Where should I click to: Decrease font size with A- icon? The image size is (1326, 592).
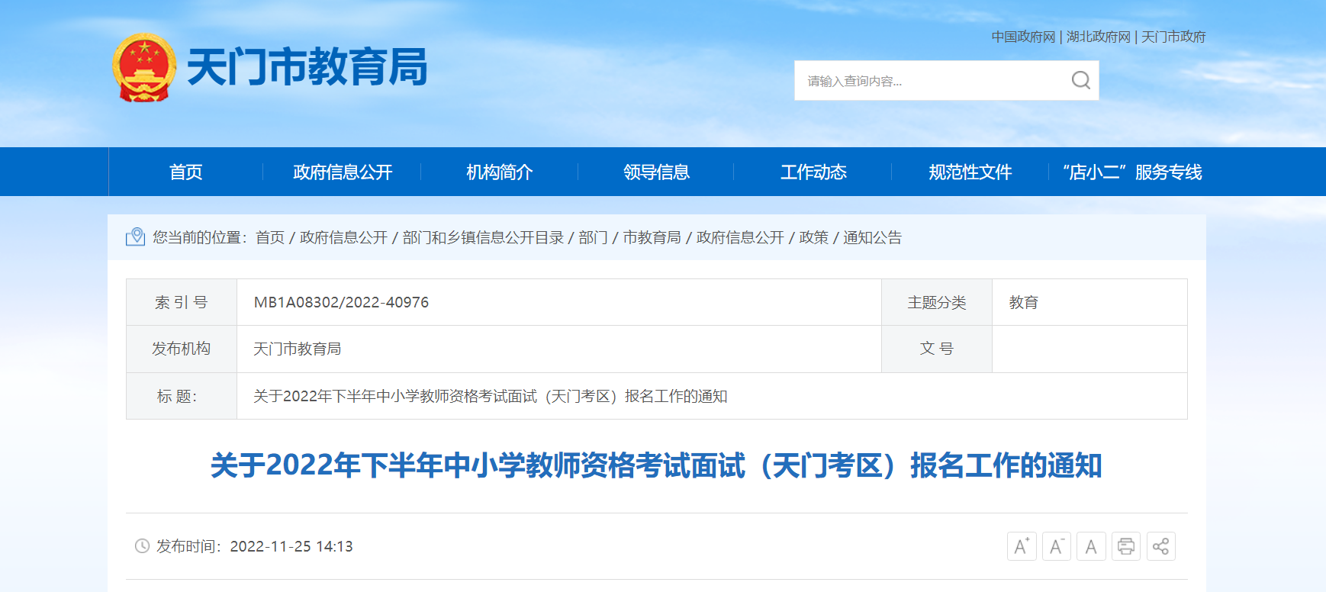[x=1057, y=546]
